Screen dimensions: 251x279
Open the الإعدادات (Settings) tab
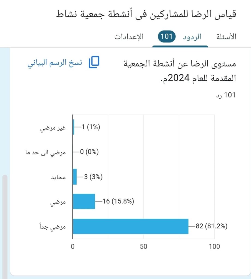[x=129, y=37]
